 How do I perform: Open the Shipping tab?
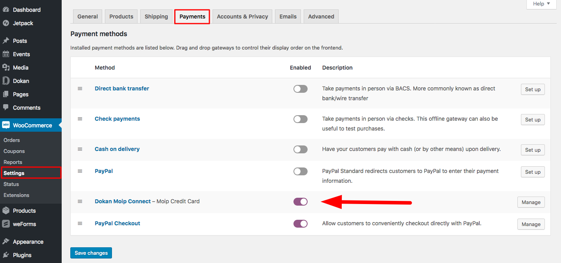(156, 17)
